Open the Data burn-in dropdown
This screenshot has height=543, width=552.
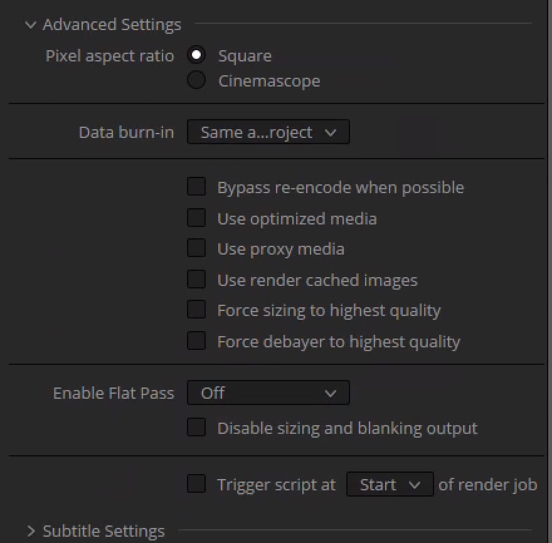coord(268,132)
